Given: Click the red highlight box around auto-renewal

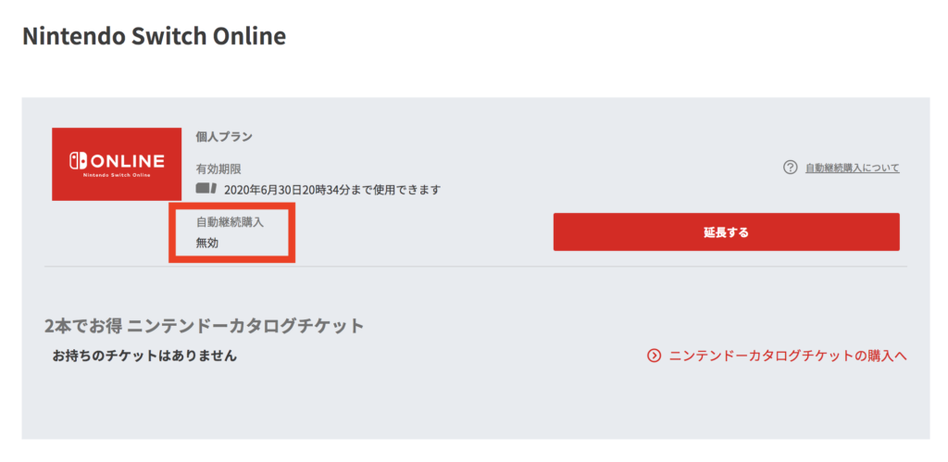Looking at the screenshot, I should coord(232,232).
